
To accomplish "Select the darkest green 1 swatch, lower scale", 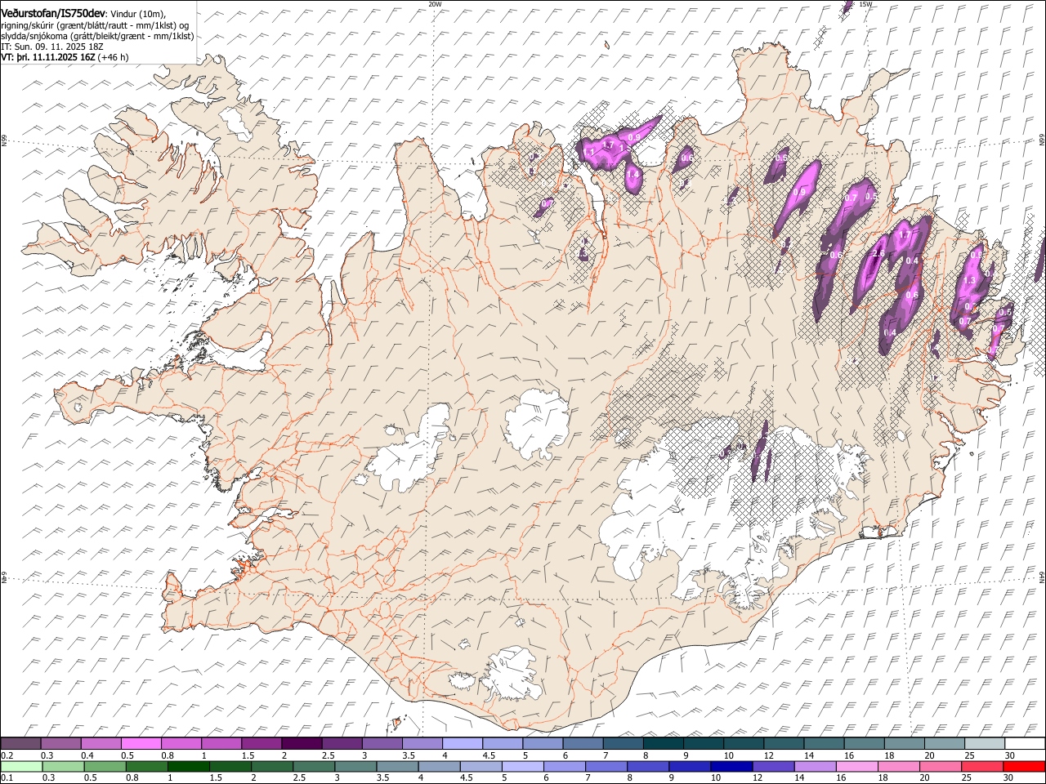I will coord(189,766).
